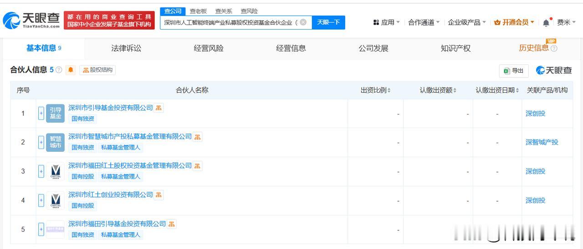Click the Capital logo in row 4
This screenshot has width=583, height=249.
point(56,200)
